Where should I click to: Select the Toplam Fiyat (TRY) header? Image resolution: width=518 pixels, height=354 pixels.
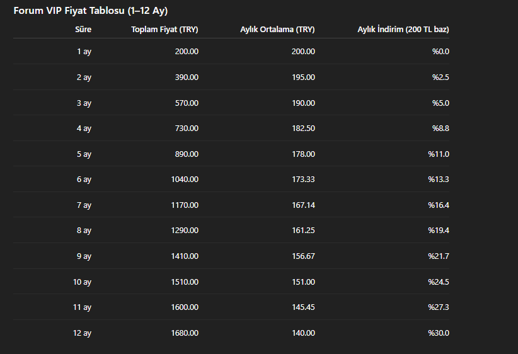[164, 30]
